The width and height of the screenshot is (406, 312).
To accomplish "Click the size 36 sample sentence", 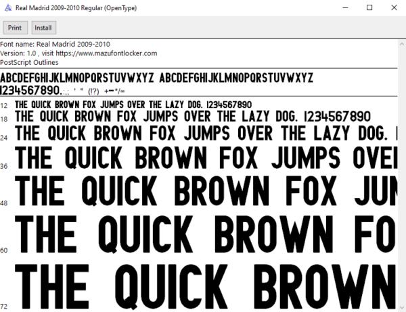I will click(206, 157).
